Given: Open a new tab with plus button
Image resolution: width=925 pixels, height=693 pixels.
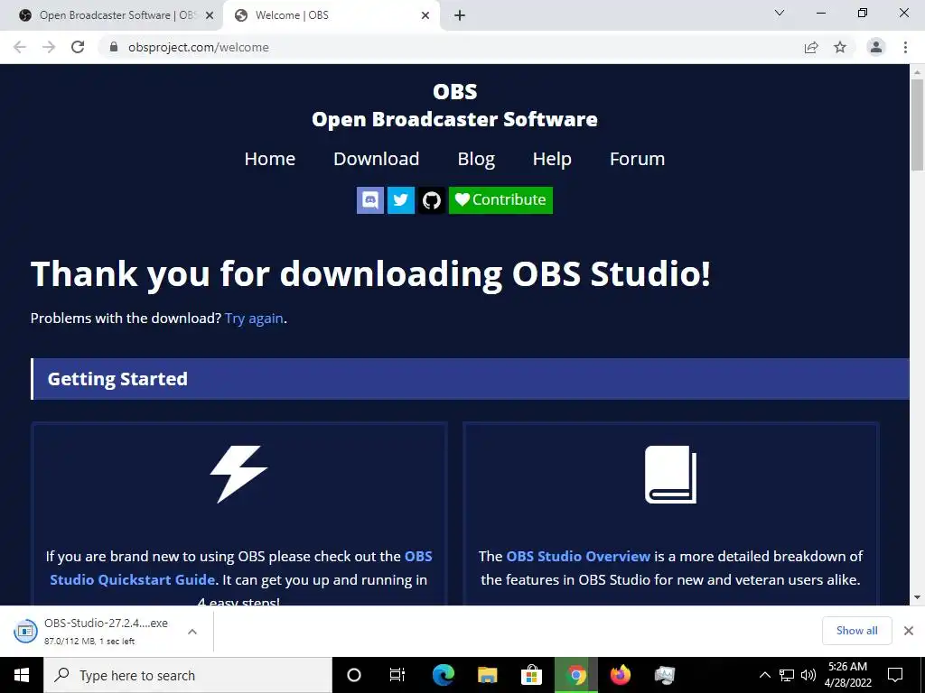Looking at the screenshot, I should pyautogui.click(x=460, y=15).
